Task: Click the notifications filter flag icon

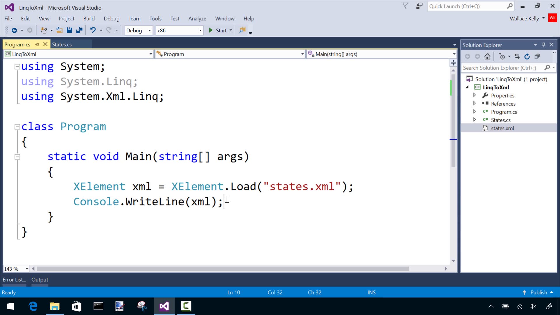Action: click(x=405, y=6)
